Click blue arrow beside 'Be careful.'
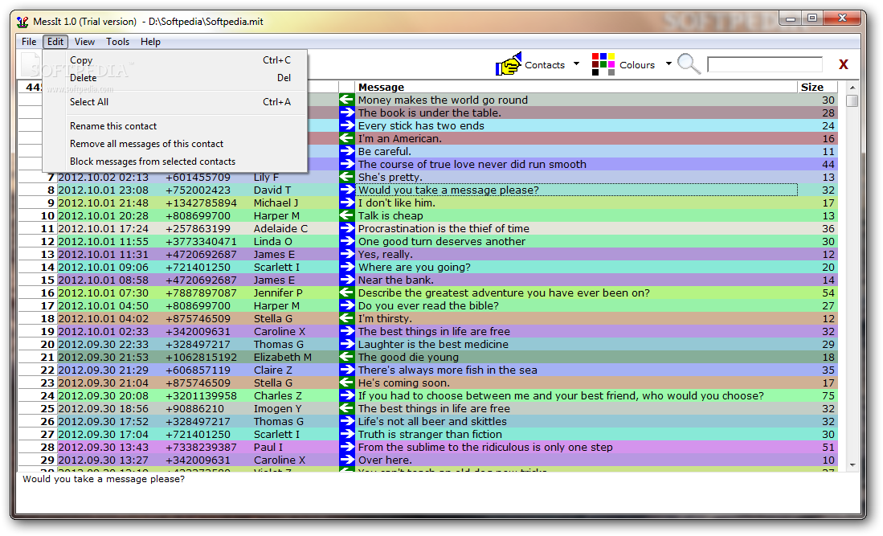Viewport: 883px width, 536px height. pos(347,151)
